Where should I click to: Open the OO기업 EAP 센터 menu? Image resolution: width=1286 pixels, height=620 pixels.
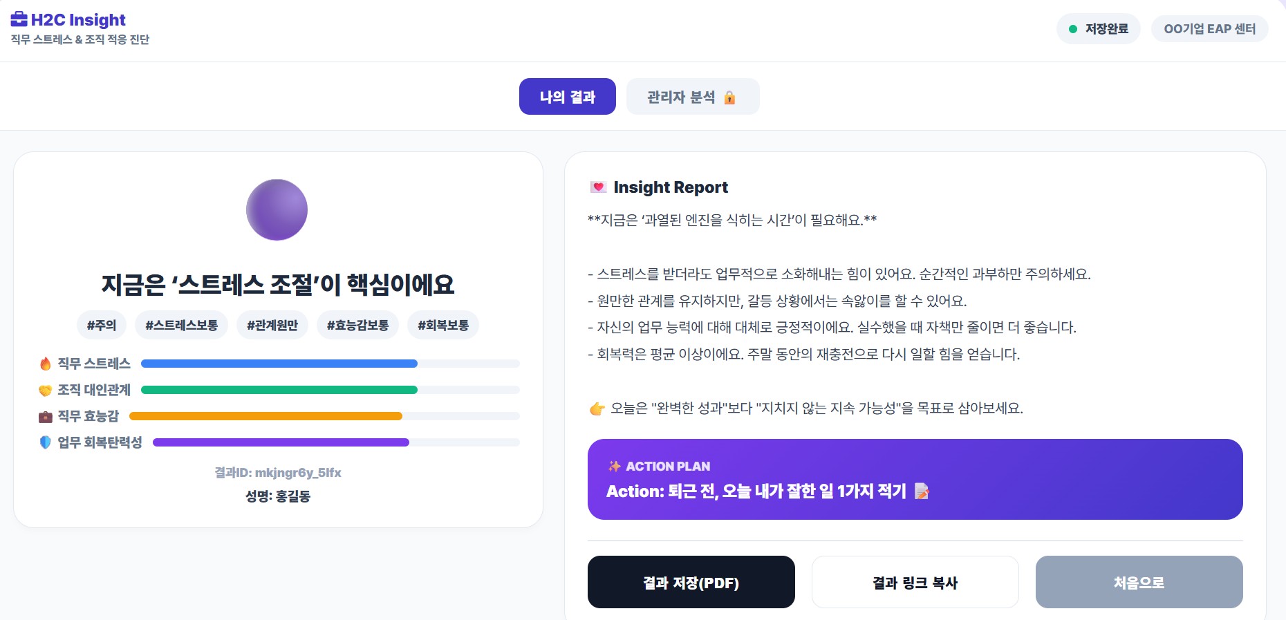click(x=1209, y=28)
